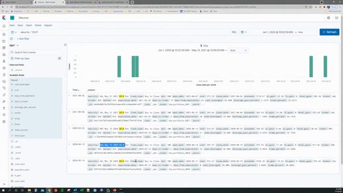This screenshot has height=193, width=343.
Task: Expand the result row dated 2021-04-26
Action: (69, 95)
